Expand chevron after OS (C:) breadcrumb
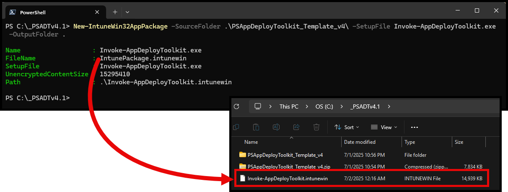The height and width of the screenshot is (192, 508). (x=341, y=106)
